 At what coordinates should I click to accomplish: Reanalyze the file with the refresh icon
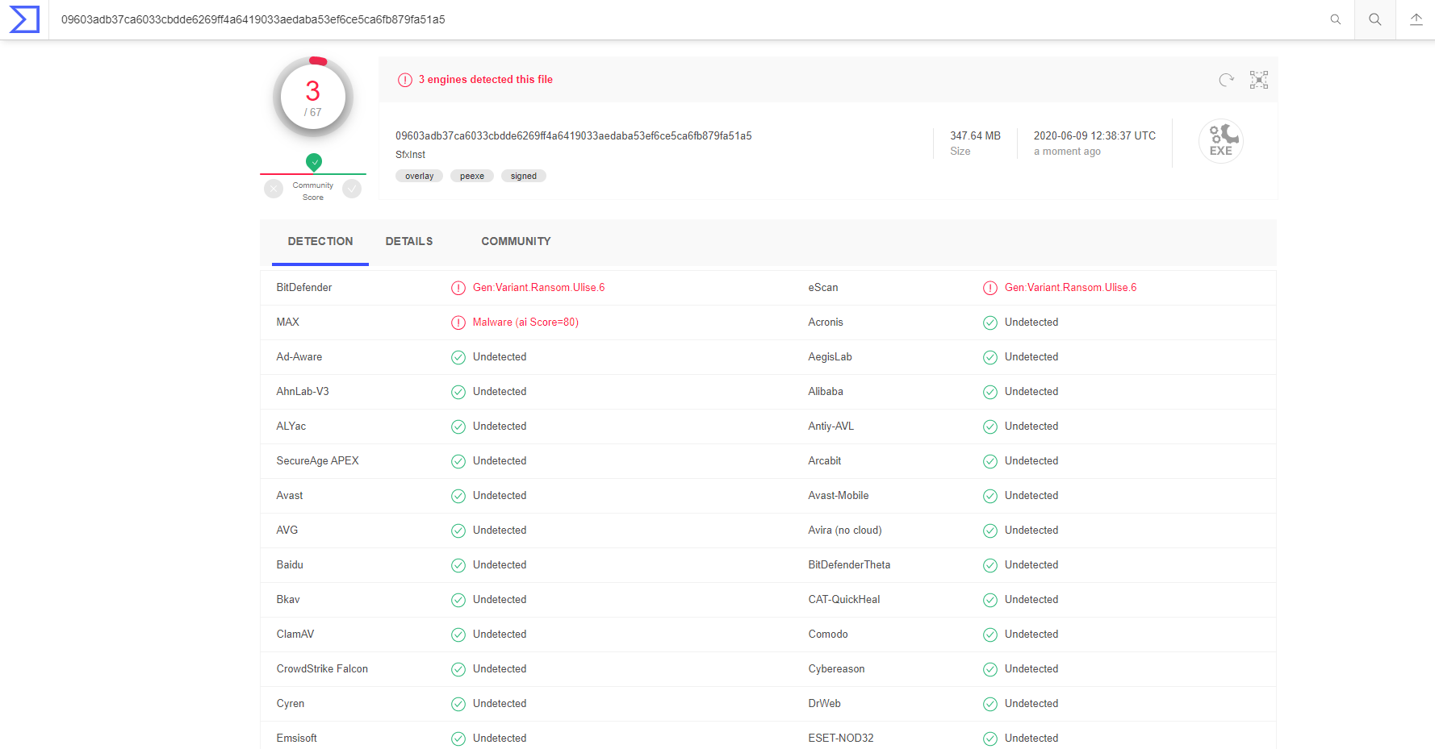point(1226,80)
